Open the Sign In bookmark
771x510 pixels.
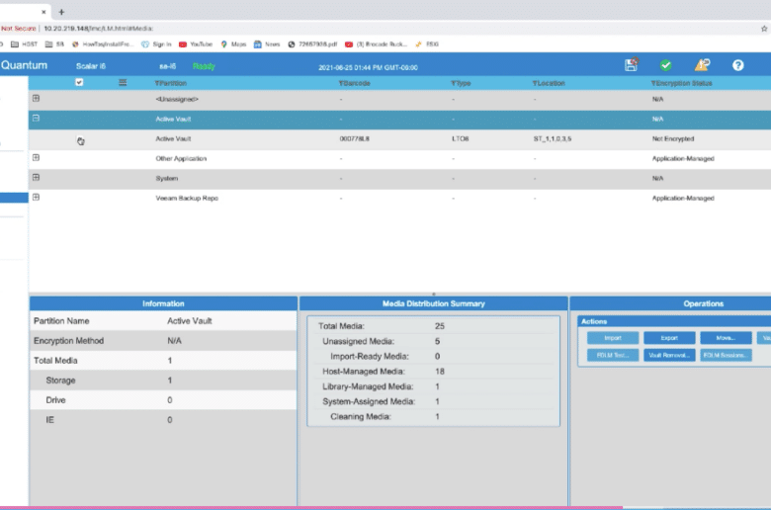(156, 44)
